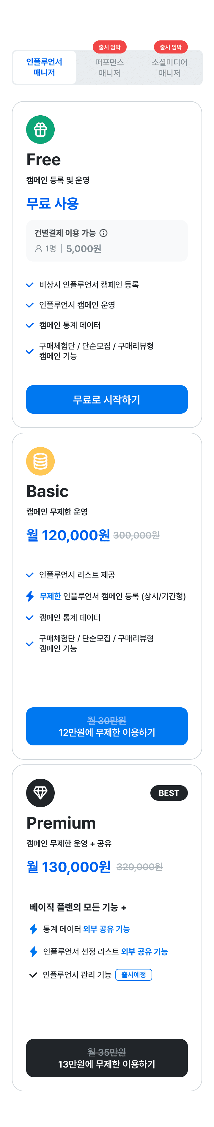Click the person icon next to 1명
214x1127 pixels.
tap(39, 248)
